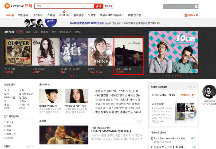The width and height of the screenshot is (216, 149).
Task: Click the arrow icon after the banner text
Action: [158, 23]
